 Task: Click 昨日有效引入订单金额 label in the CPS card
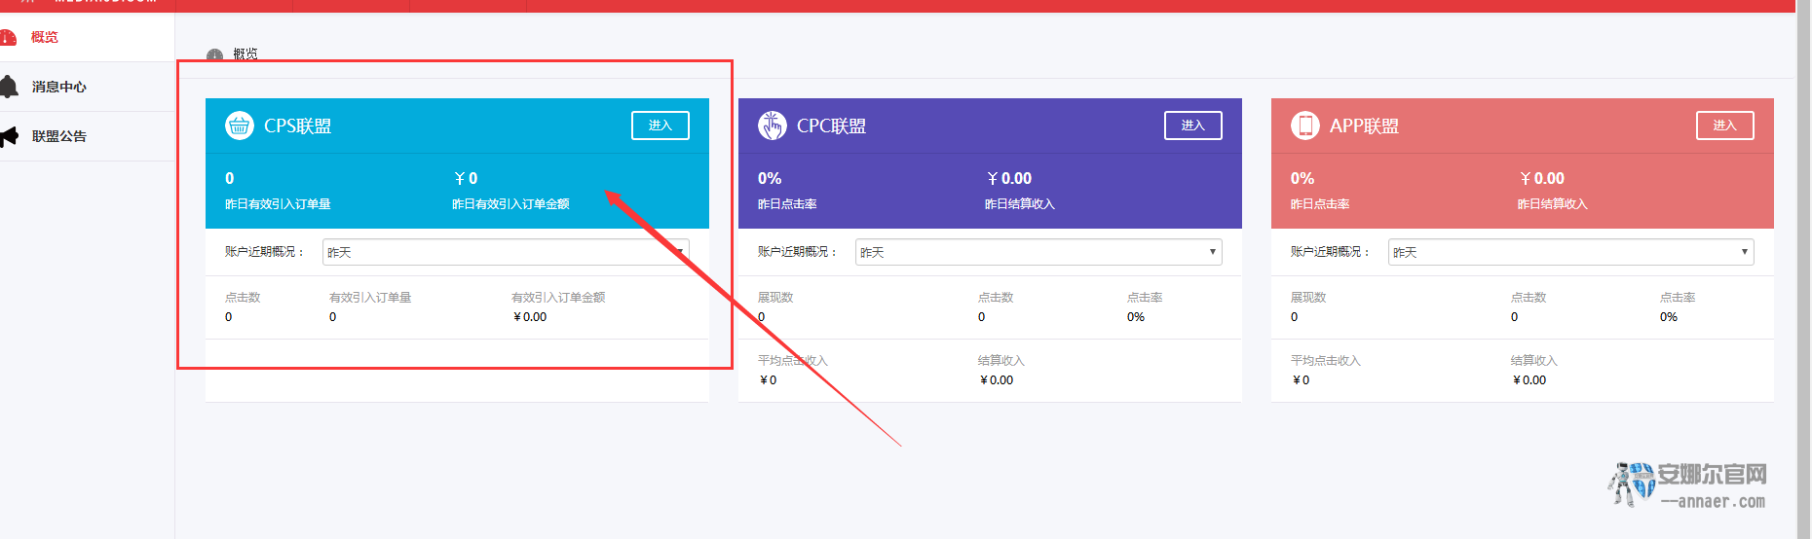pos(510,204)
